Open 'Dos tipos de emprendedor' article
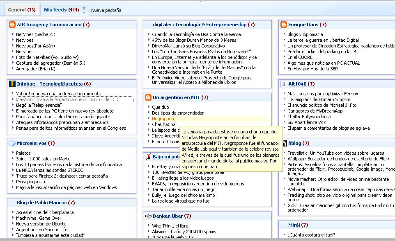 [x=178, y=113]
